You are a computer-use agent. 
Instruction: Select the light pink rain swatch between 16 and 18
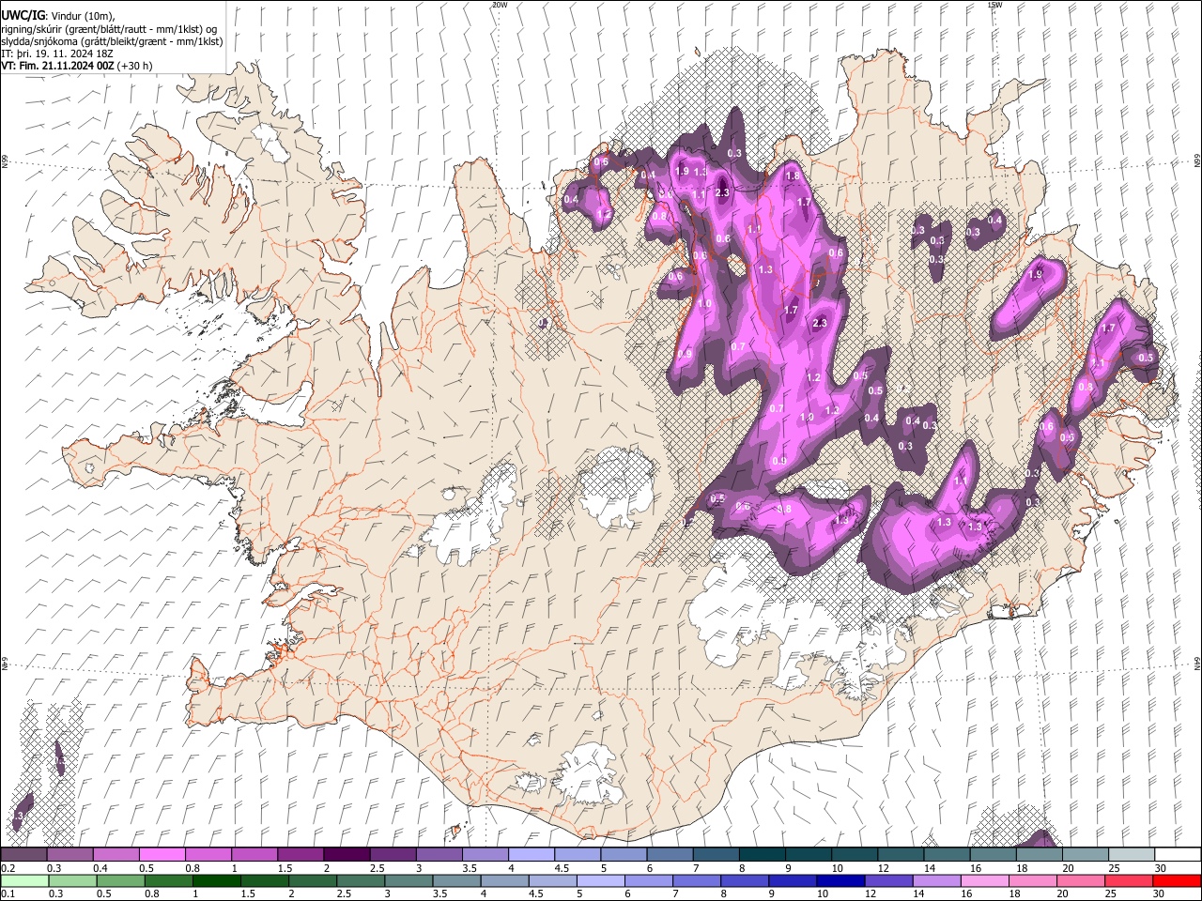(983, 880)
